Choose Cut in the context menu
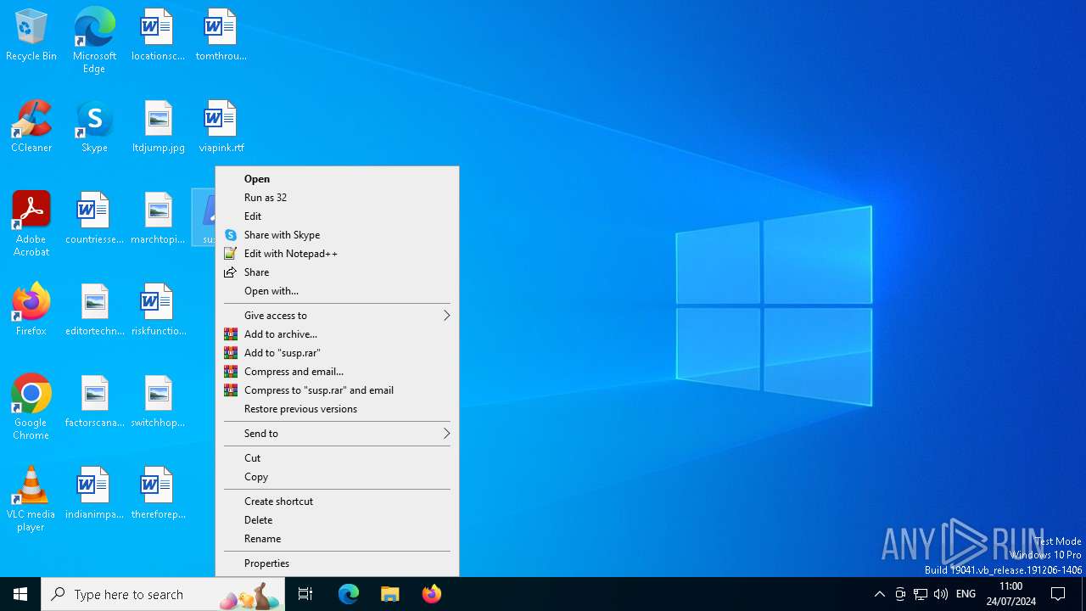The image size is (1086, 611). click(338, 458)
